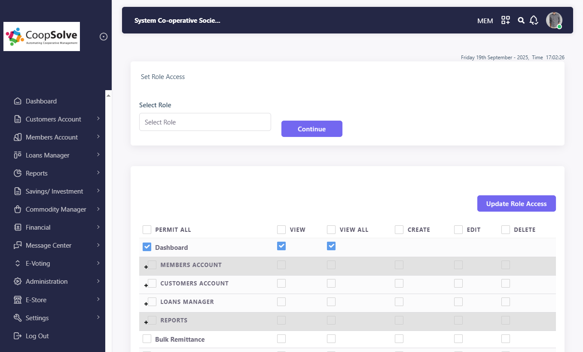The image size is (583, 352).
Task: Click the apps grid icon in header
Action: [x=506, y=20]
